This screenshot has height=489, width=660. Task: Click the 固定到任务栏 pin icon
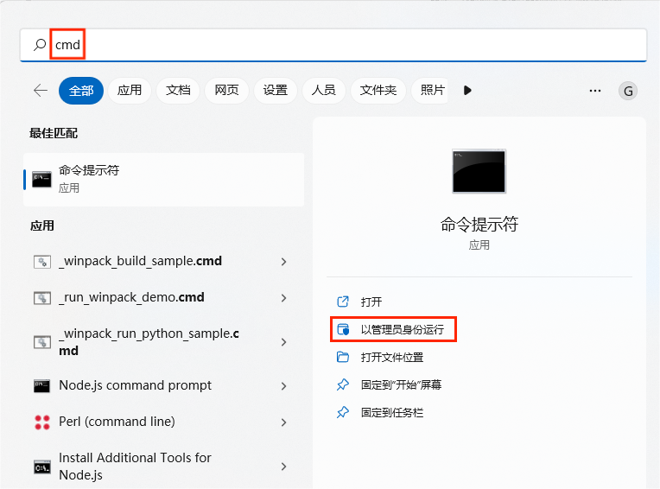(x=343, y=412)
